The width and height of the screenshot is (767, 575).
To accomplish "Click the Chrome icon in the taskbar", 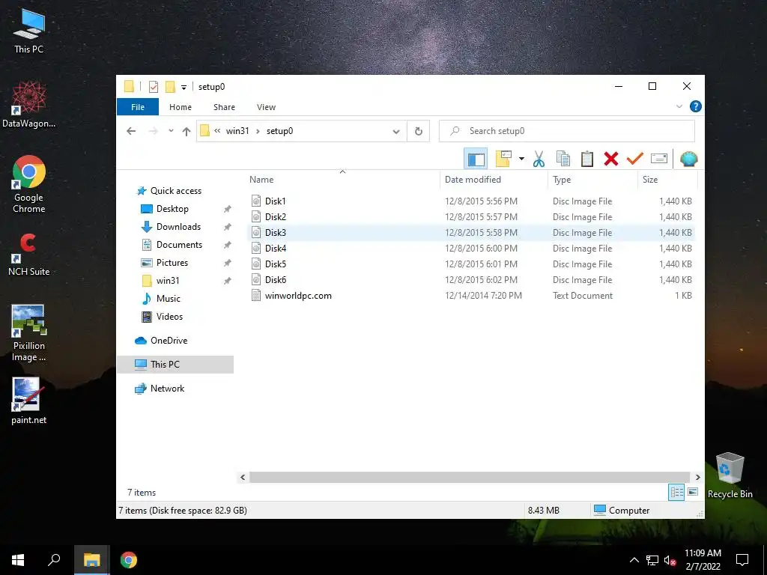I will [129, 560].
